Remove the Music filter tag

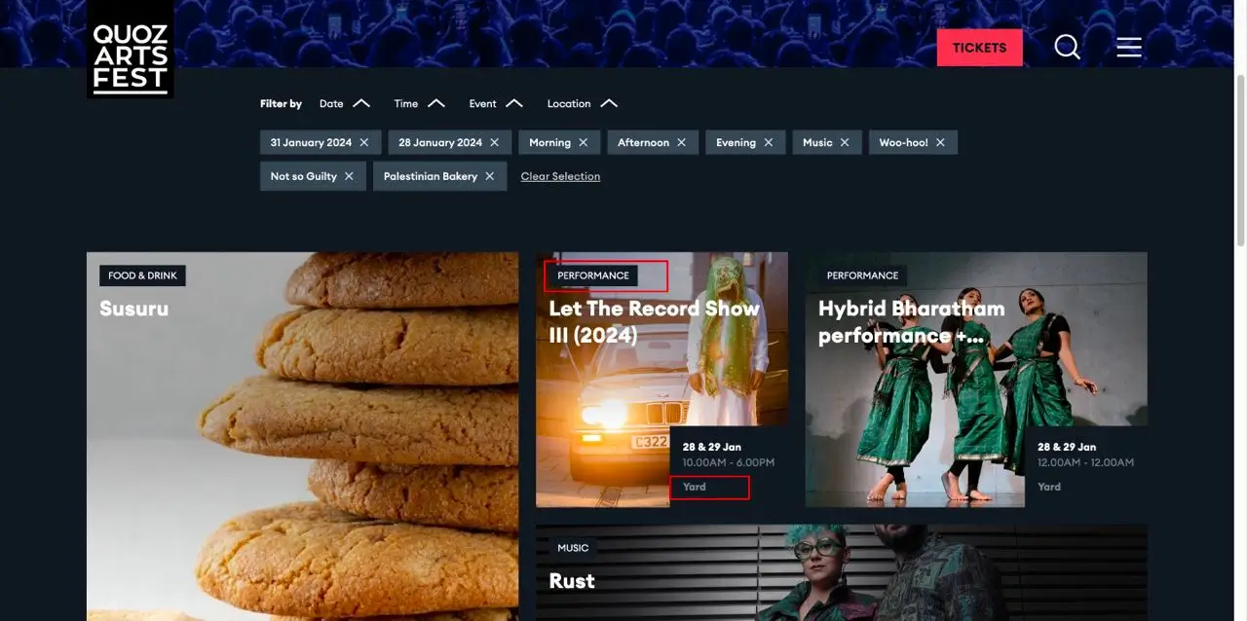845,142
